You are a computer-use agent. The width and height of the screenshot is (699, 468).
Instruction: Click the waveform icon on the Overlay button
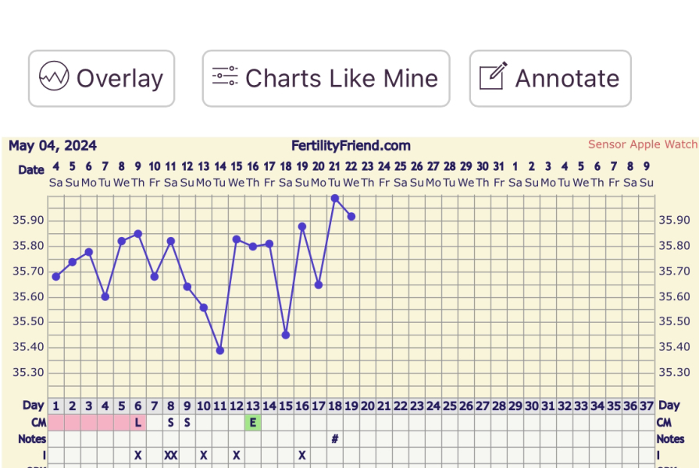[x=53, y=78]
